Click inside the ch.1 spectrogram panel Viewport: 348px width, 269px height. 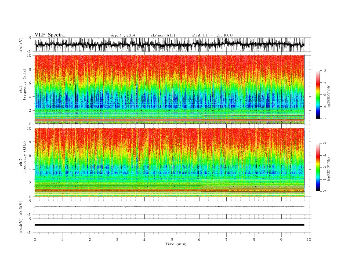169,90
